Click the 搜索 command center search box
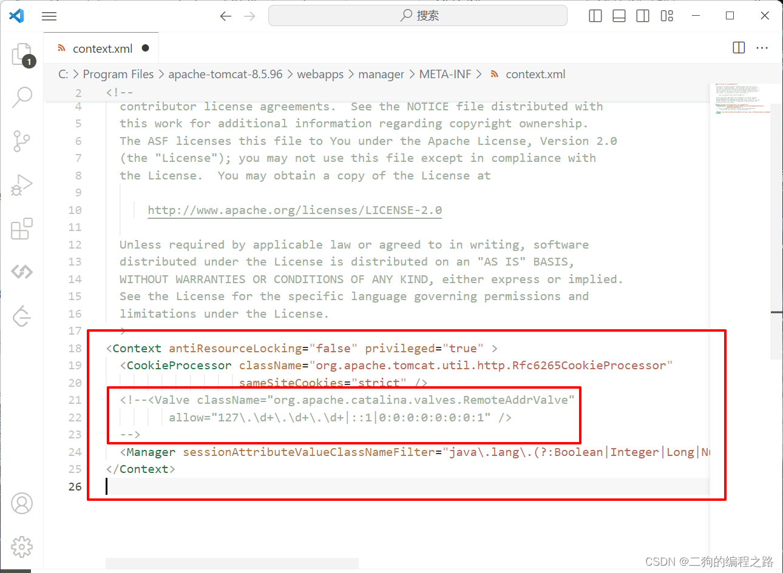 [418, 16]
